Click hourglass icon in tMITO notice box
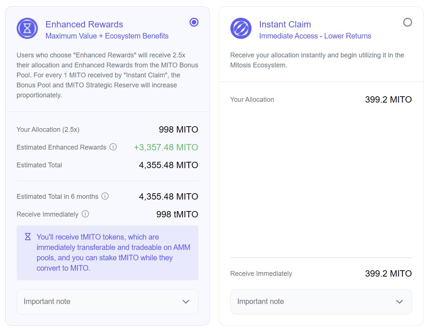The height and width of the screenshot is (331, 434). coord(28,237)
